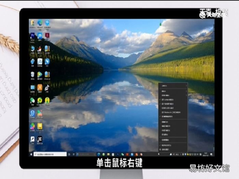239x179 pixels.
Task: Choose 'Cascade windows' in context menu
Action: click(x=173, y=122)
